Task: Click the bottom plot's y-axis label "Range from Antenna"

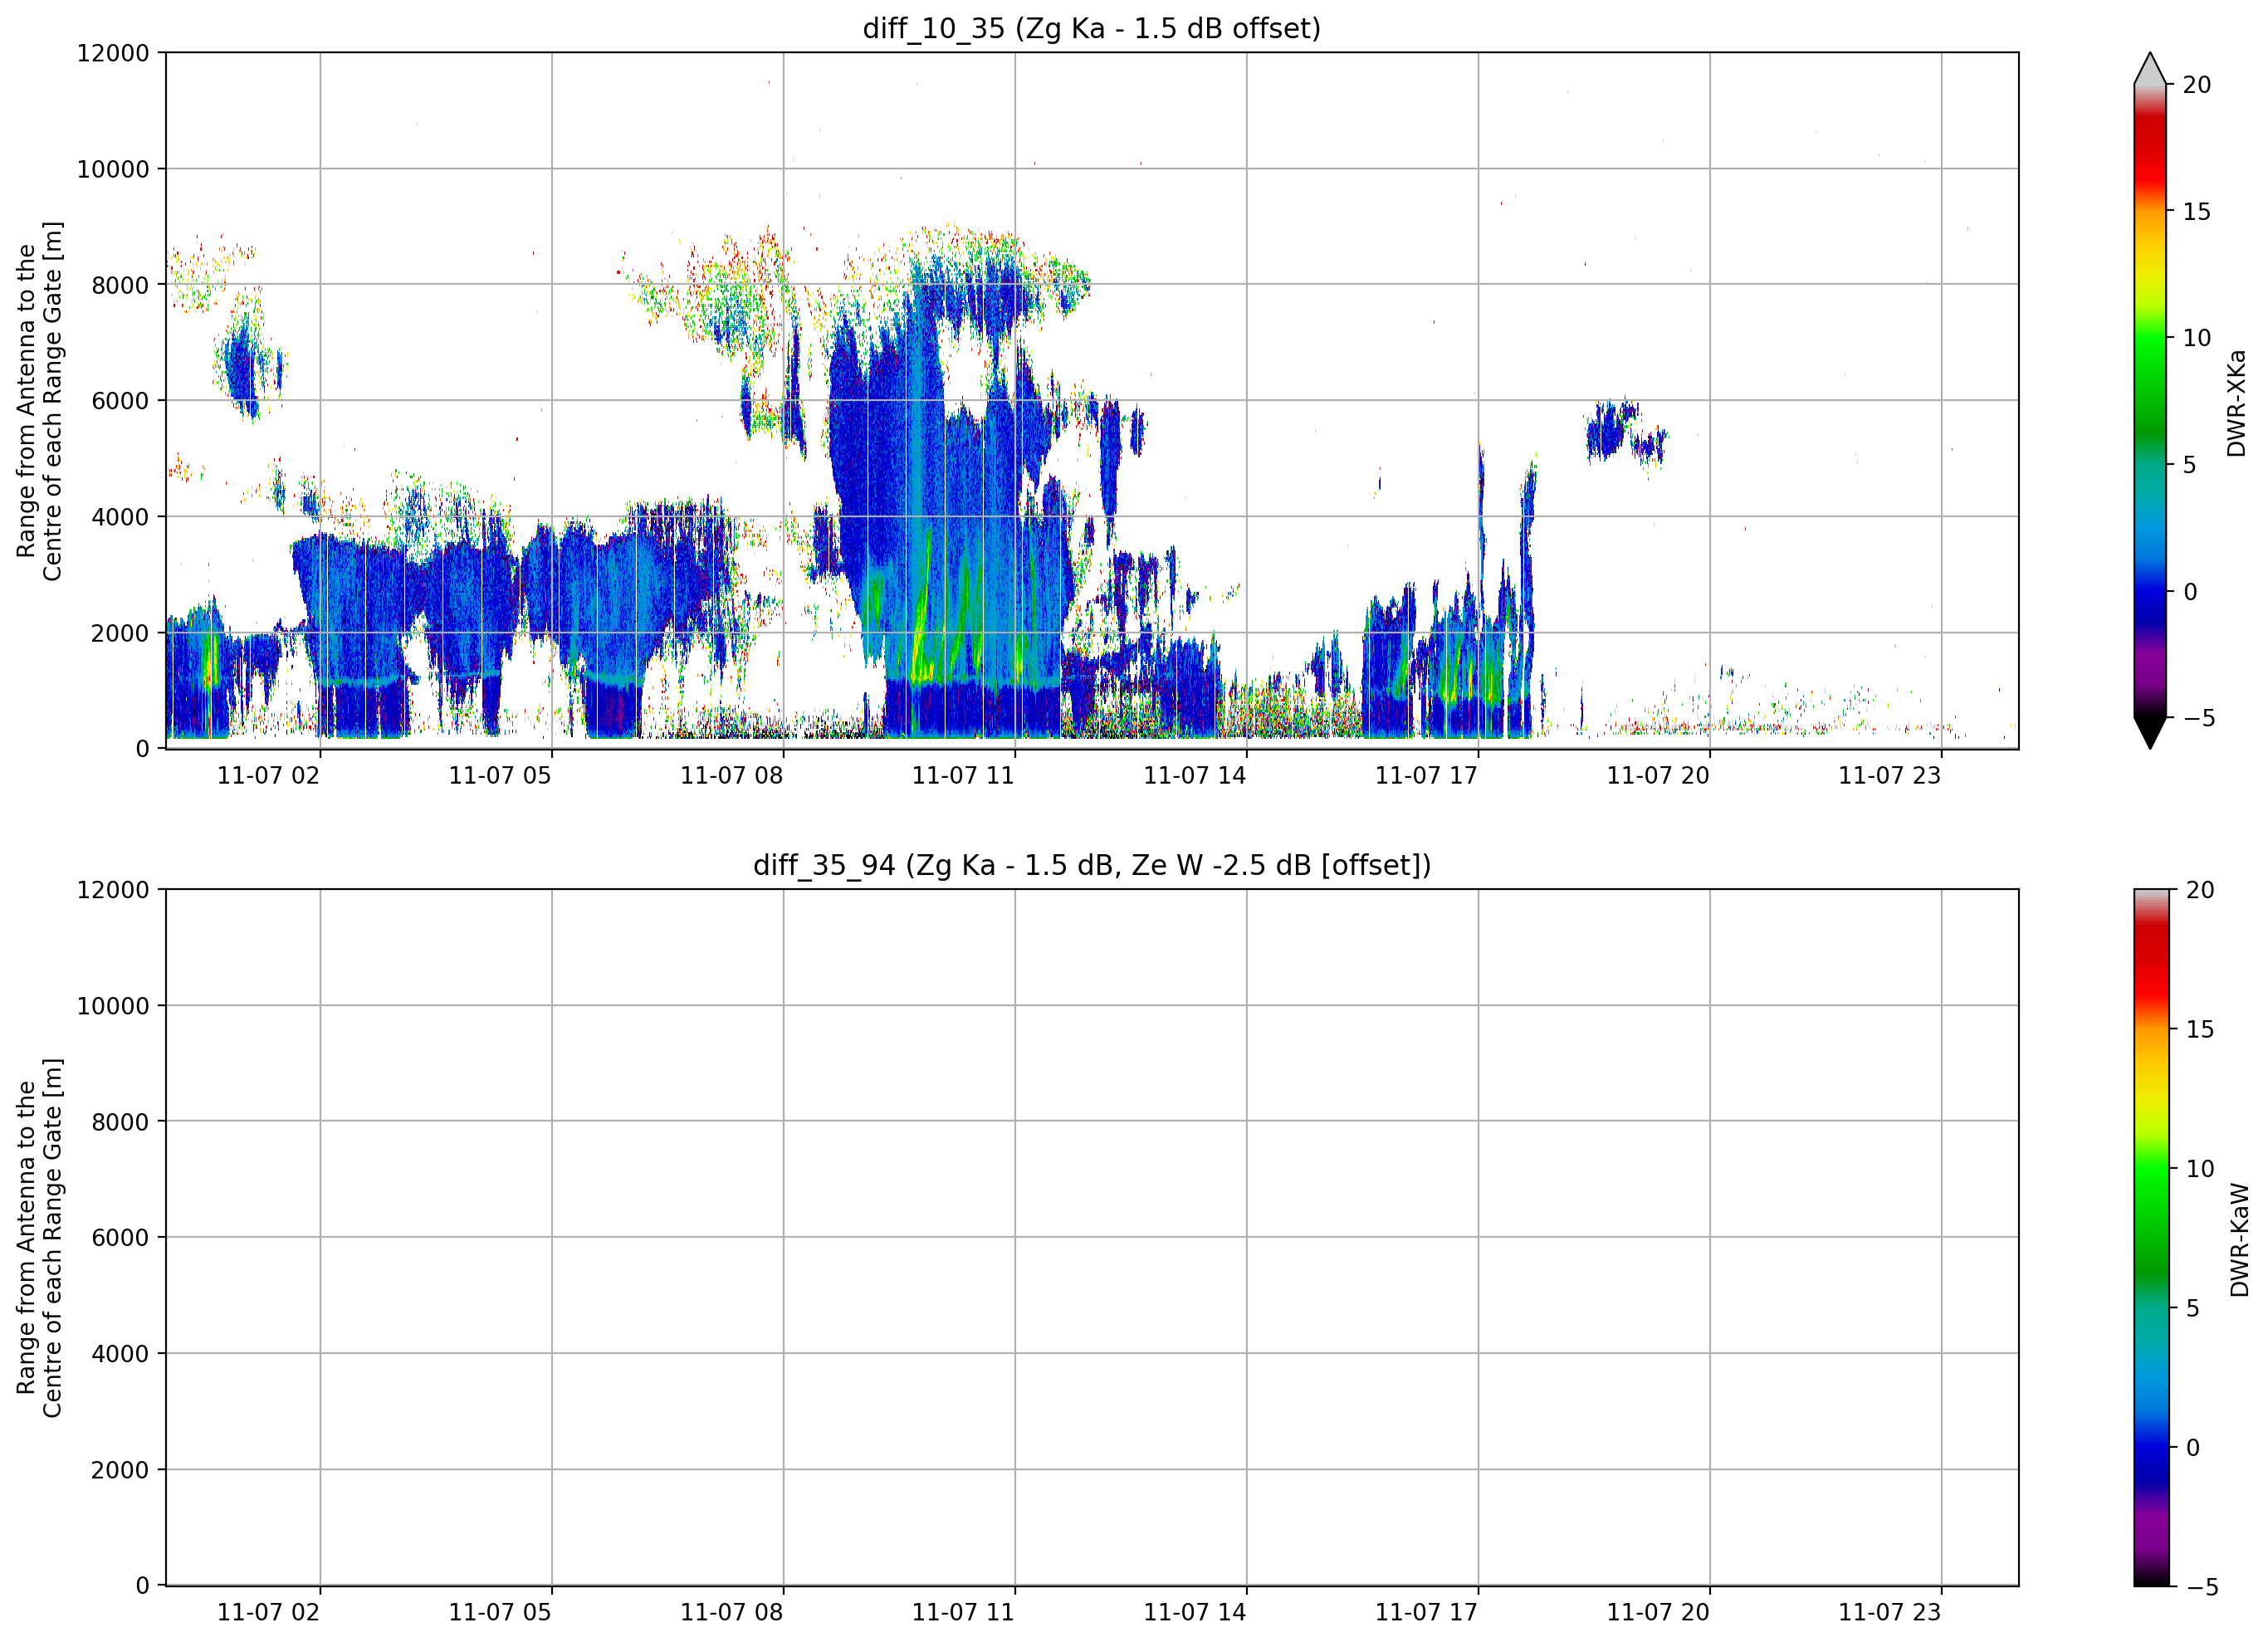Action: 40,1238
